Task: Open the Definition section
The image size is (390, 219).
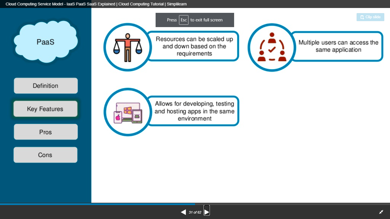Action: [46, 86]
